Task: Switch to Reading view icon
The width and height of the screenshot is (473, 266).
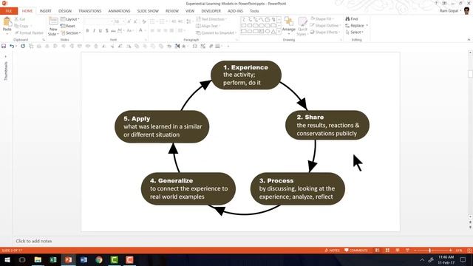Action: (398, 250)
